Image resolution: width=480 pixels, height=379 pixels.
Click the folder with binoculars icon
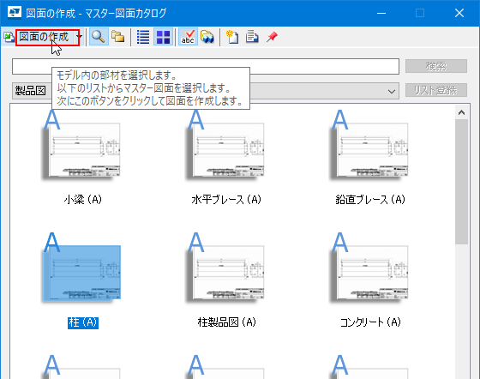[x=207, y=37]
